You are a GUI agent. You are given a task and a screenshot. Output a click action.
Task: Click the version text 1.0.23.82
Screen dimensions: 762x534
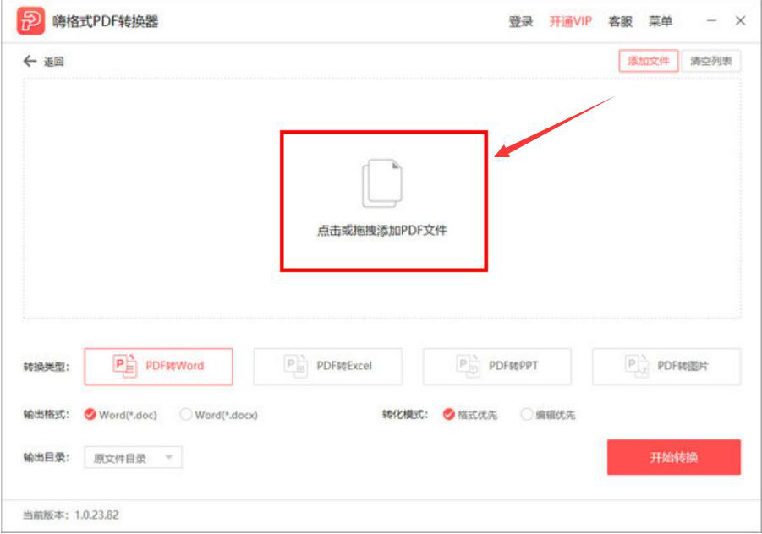96,515
